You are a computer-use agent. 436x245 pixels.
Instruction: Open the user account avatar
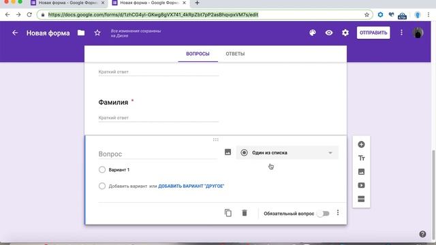tap(418, 33)
